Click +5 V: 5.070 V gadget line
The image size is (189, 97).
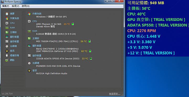(140, 47)
